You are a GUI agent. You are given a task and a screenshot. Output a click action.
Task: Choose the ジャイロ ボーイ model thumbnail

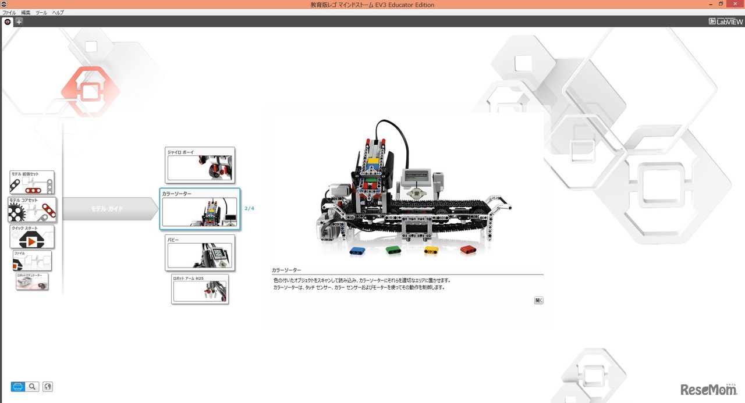(x=200, y=165)
